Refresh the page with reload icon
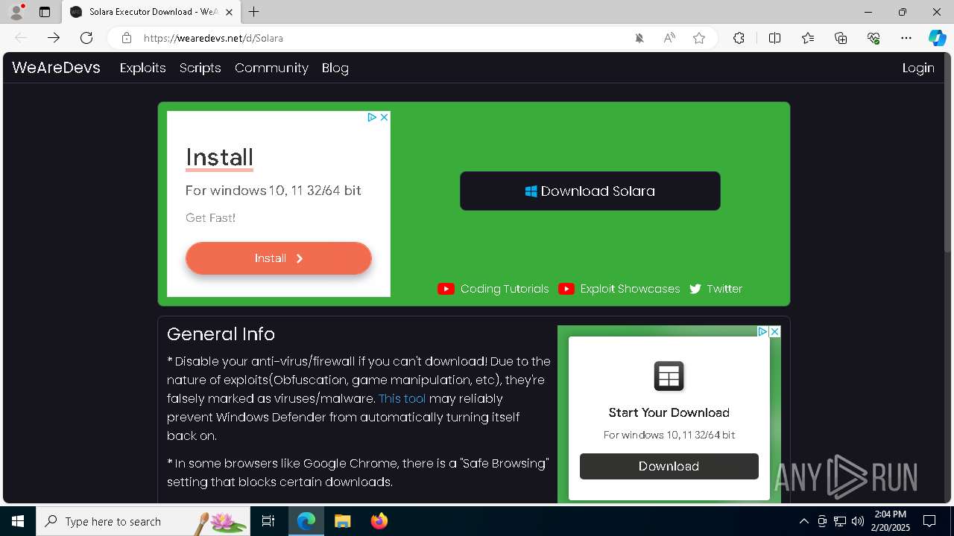Viewport: 954px width, 536px height. point(86,38)
